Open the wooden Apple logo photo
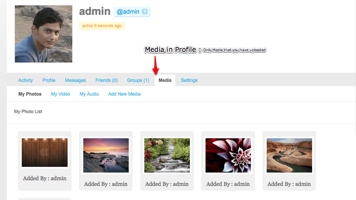 45,152
